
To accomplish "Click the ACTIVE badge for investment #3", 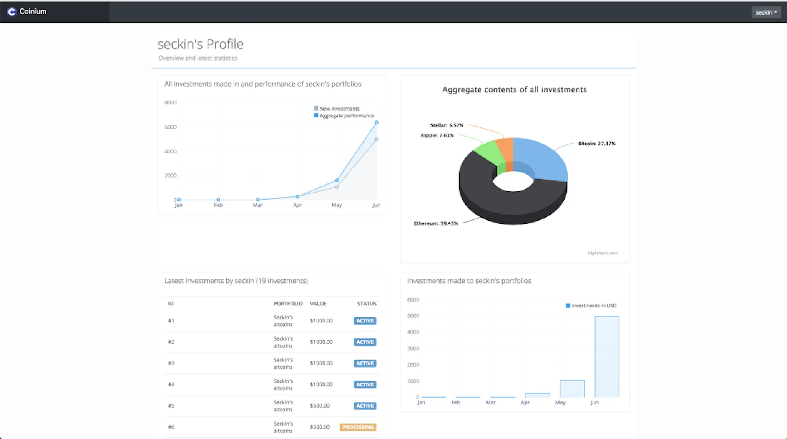I will tap(365, 363).
